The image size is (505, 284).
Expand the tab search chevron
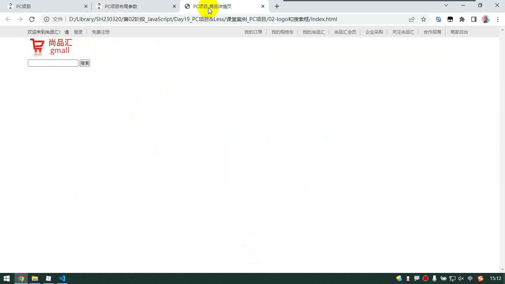pos(446,5)
